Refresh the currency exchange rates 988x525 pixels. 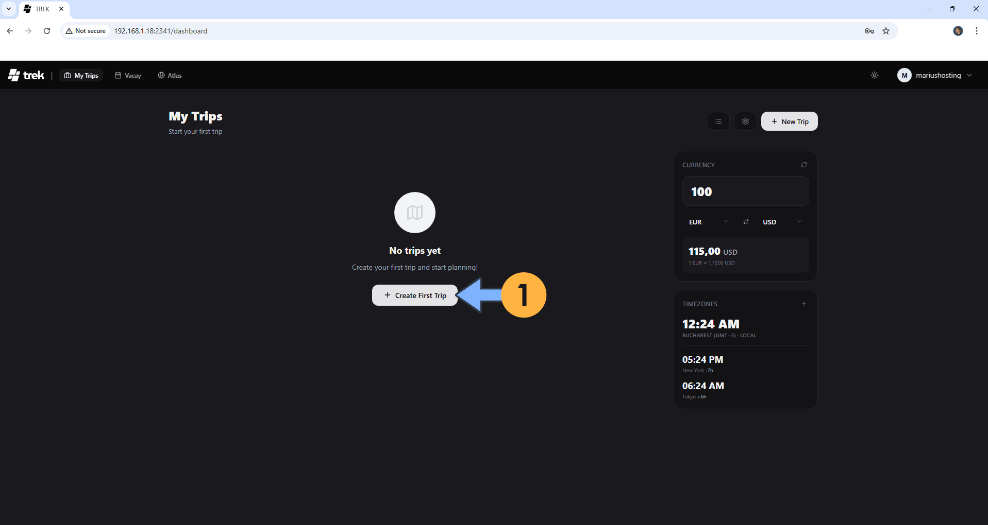pyautogui.click(x=803, y=165)
